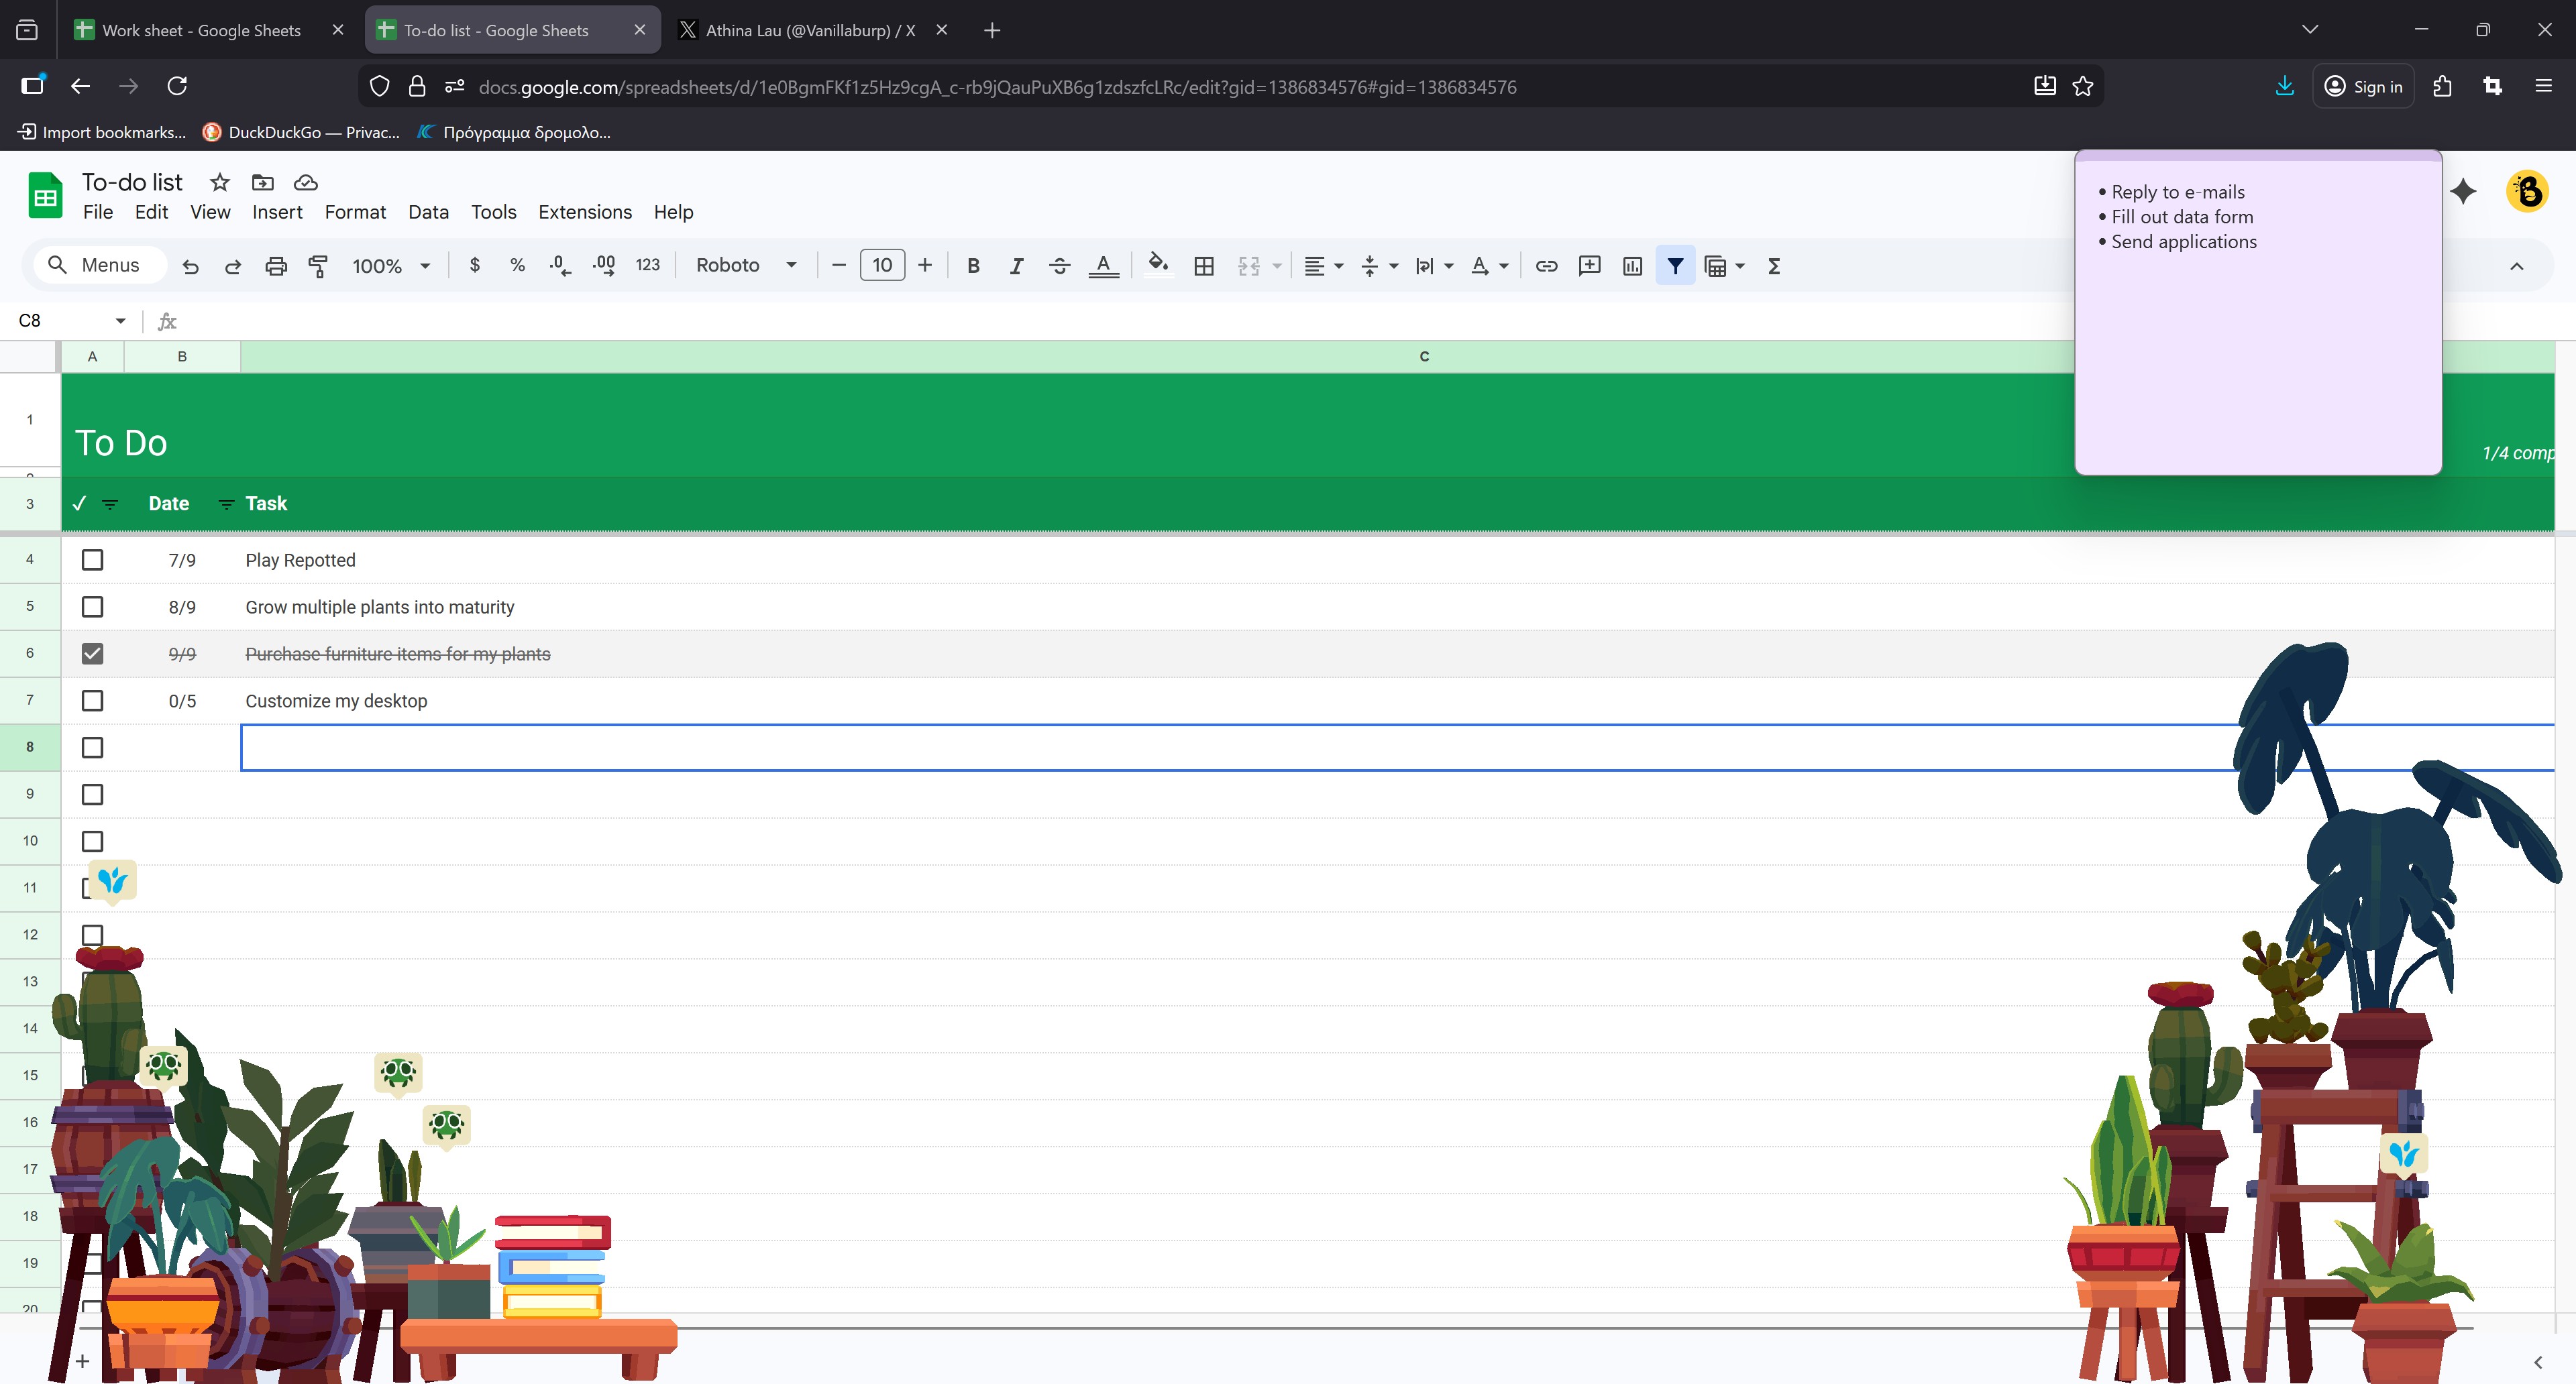Toggle strikethrough formatting in toolbar
Image resolution: width=2576 pixels, height=1384 pixels.
pos(1059,266)
